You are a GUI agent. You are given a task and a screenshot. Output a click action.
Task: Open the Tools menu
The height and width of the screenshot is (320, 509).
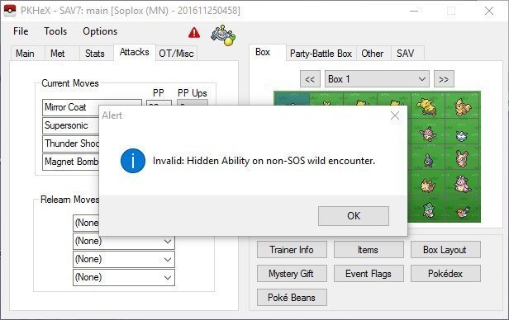(55, 31)
